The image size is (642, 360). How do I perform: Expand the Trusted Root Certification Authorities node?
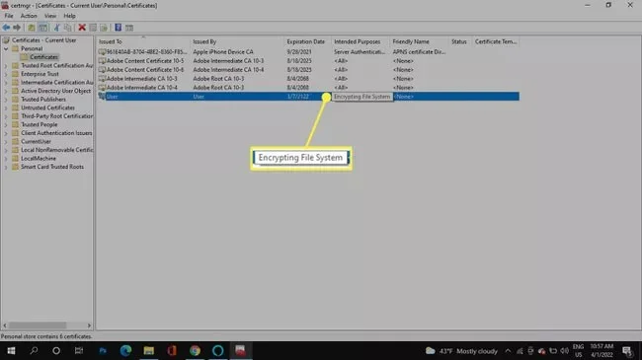pyautogui.click(x=6, y=65)
